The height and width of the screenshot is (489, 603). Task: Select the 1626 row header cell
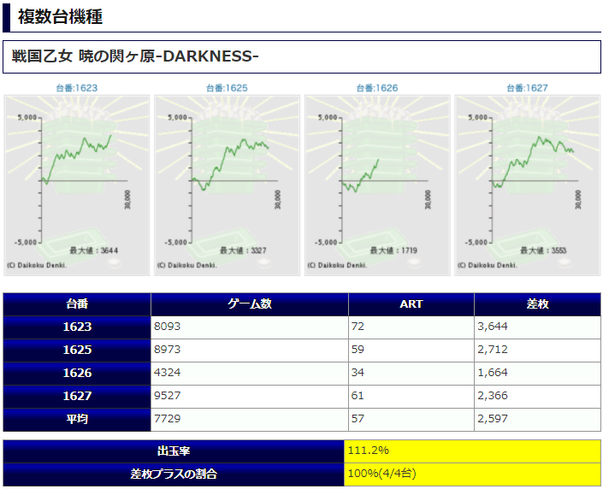click(77, 374)
